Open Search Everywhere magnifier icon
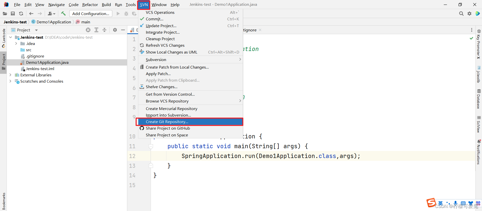The width and height of the screenshot is (482, 211). (x=461, y=14)
